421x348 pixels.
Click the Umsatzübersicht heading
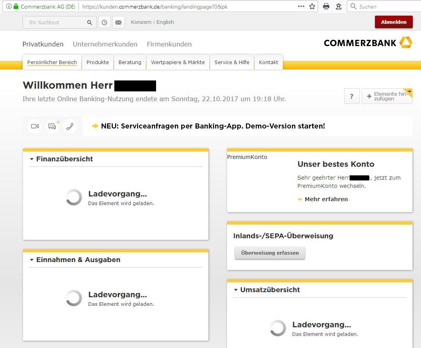[x=270, y=290]
